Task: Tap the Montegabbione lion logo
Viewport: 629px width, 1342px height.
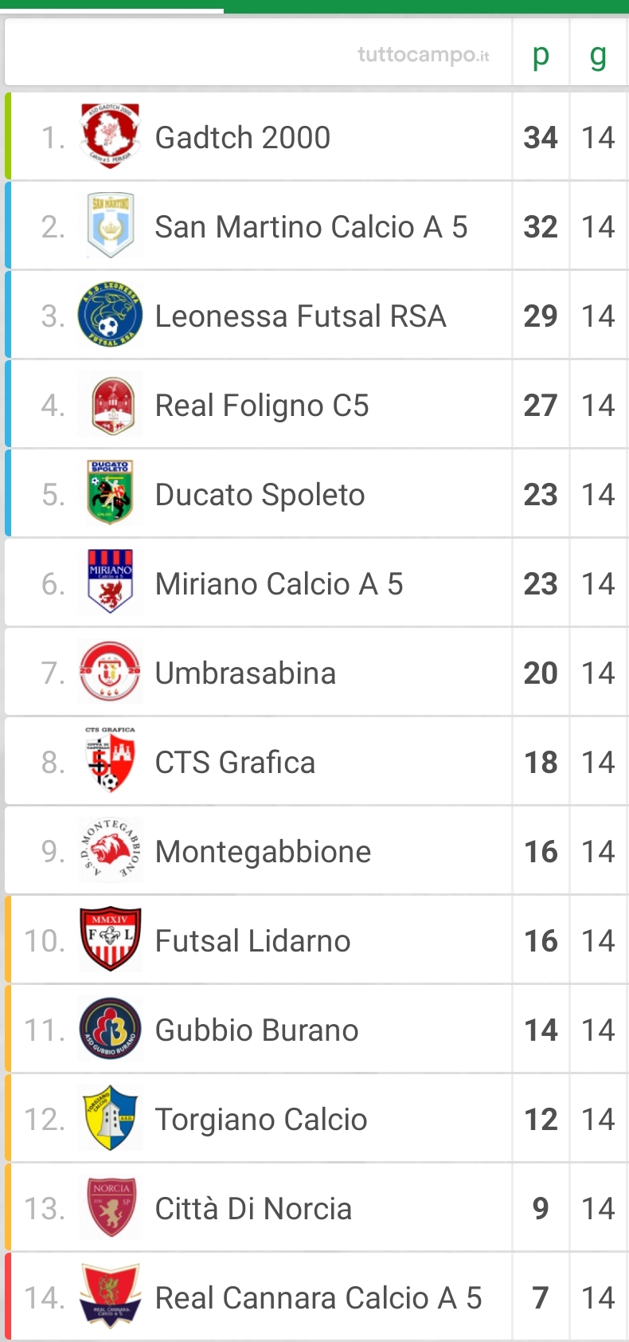Action: tap(111, 850)
